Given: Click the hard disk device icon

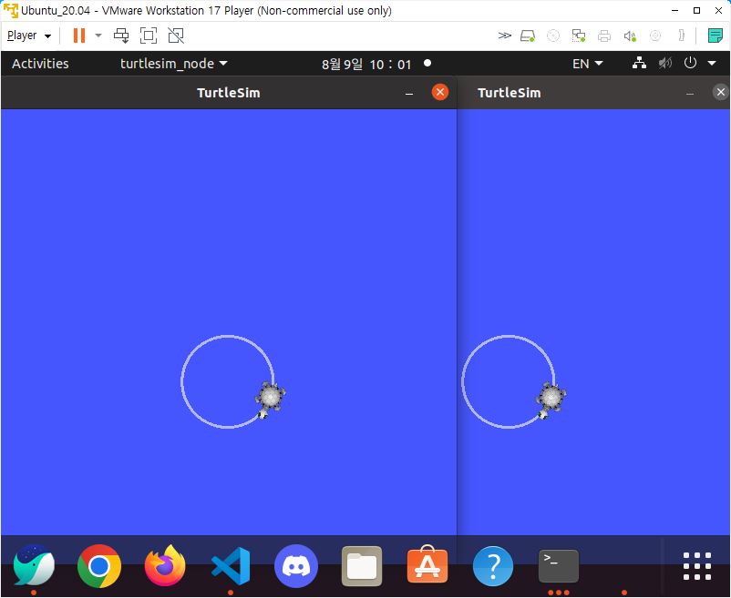Looking at the screenshot, I should 528,35.
